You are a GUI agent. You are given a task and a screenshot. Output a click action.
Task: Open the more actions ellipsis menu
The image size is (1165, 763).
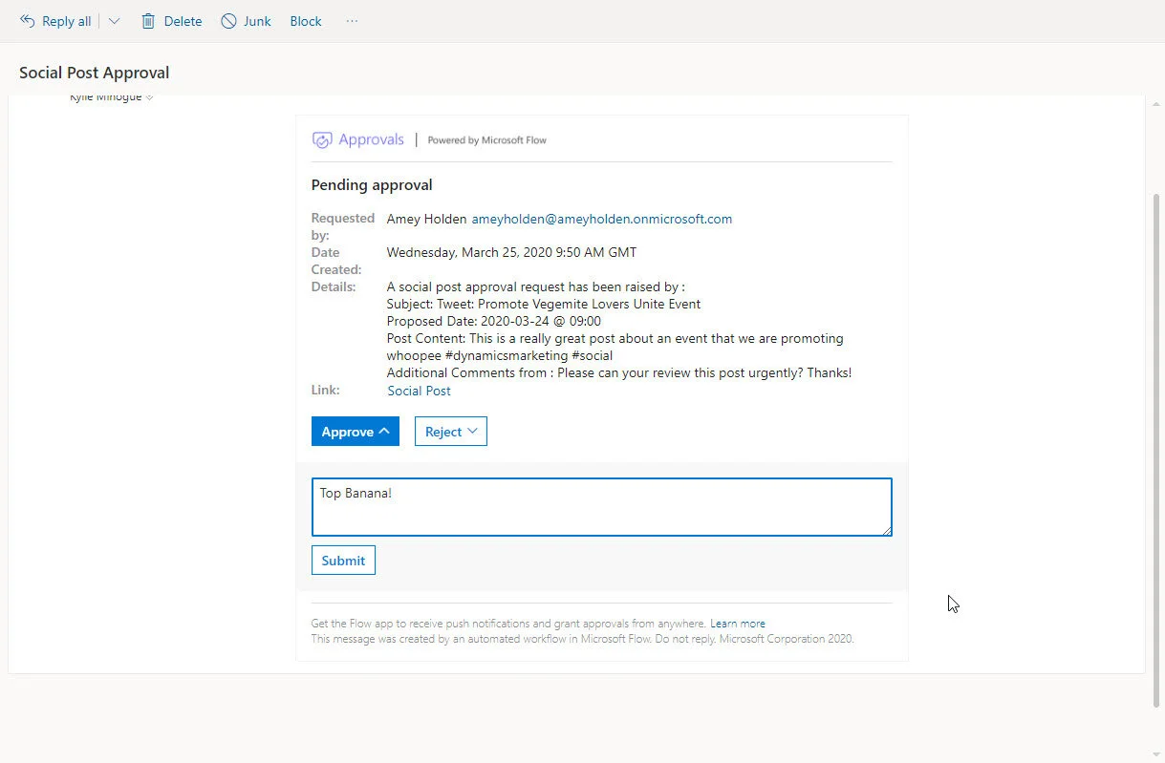pyautogui.click(x=352, y=21)
